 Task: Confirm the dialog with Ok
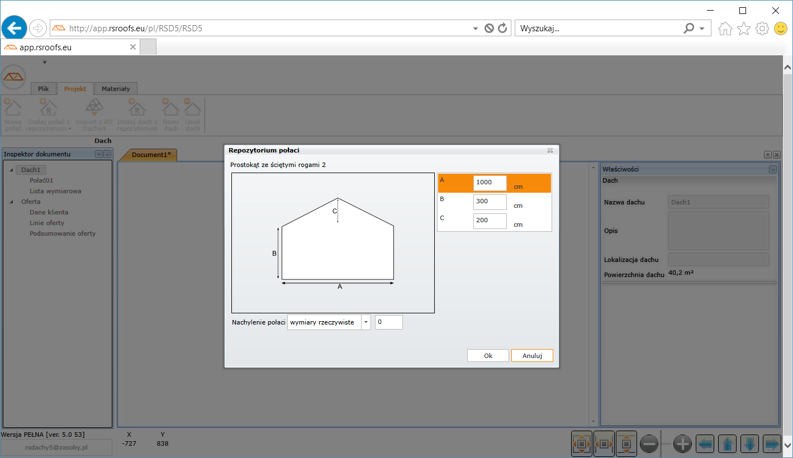pos(488,356)
